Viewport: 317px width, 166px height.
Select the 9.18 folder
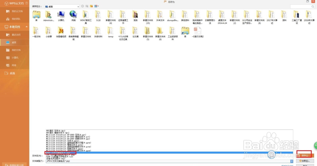98,16
